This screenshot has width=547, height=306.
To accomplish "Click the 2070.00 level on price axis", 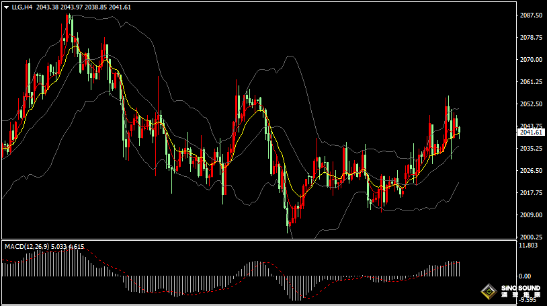I will 531,60.
